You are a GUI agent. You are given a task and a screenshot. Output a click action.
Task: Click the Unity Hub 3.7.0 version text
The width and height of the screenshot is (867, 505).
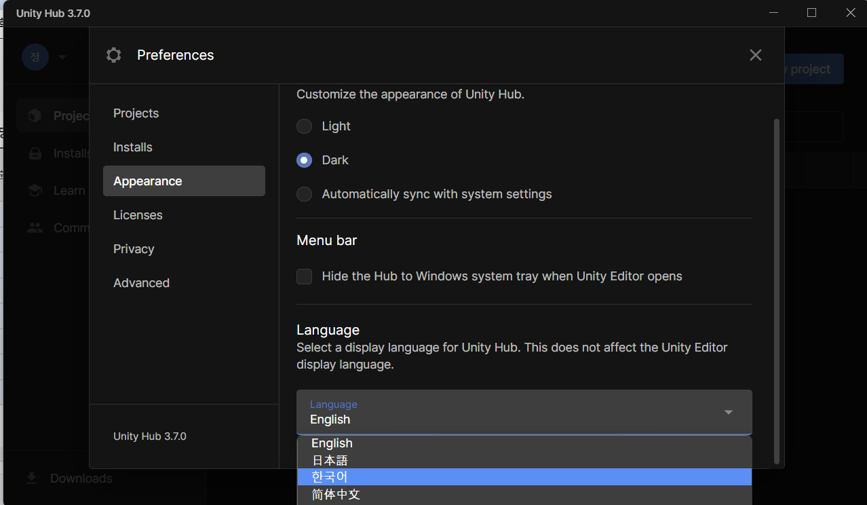tap(150, 436)
